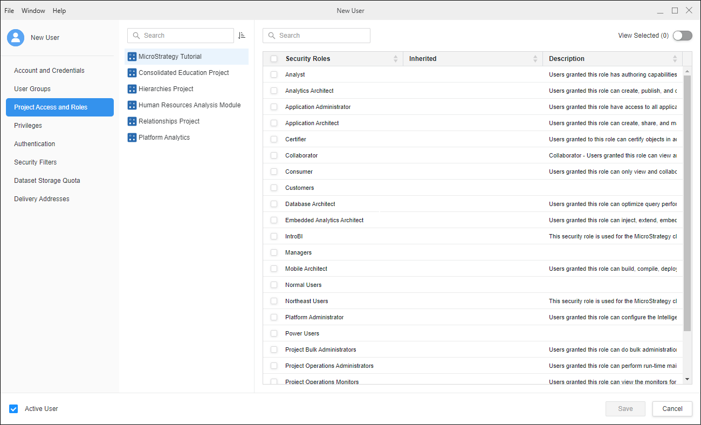Click the New User avatar icon

point(16,38)
